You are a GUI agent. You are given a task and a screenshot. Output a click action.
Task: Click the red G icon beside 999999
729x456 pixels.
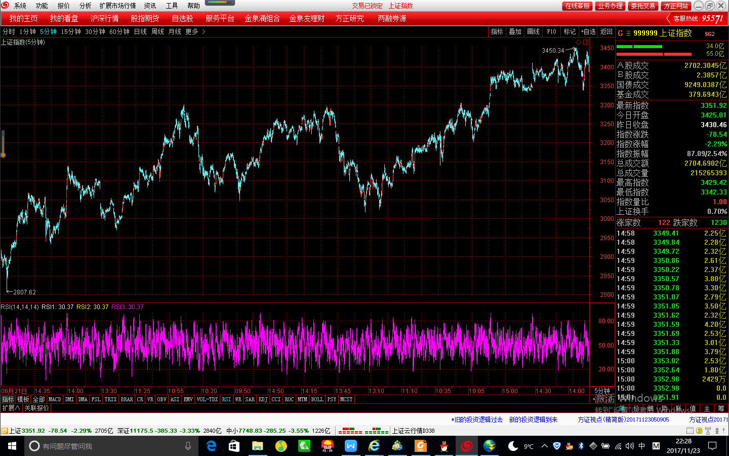pos(620,33)
